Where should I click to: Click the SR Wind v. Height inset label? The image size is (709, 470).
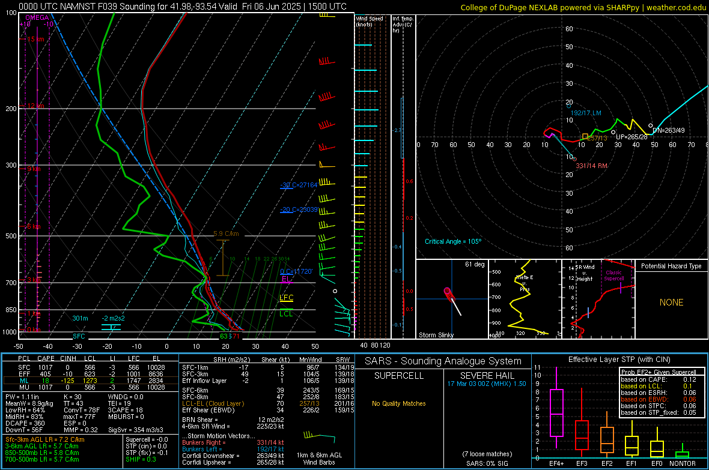coord(585,273)
